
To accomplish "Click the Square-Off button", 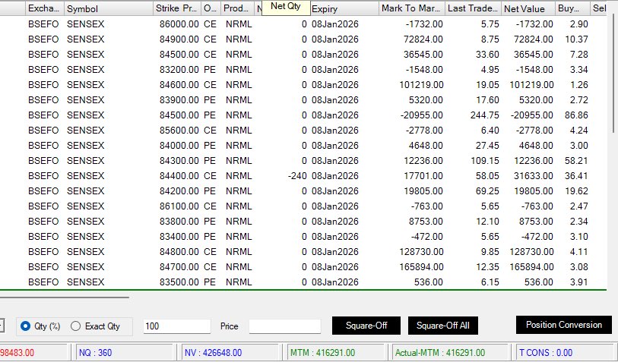I will (366, 326).
